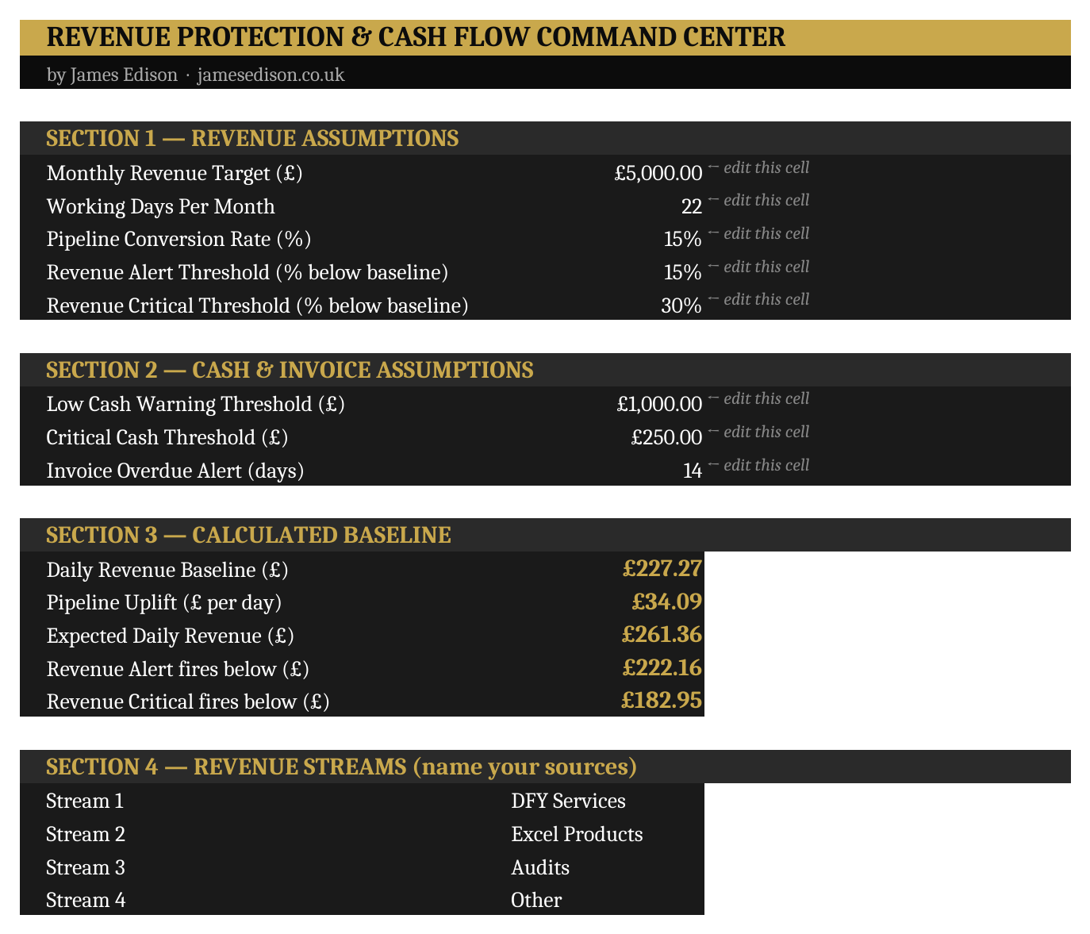Select the Low Cash Warning Threshold (£) label
This screenshot has width=1090, height=934.
click(196, 405)
